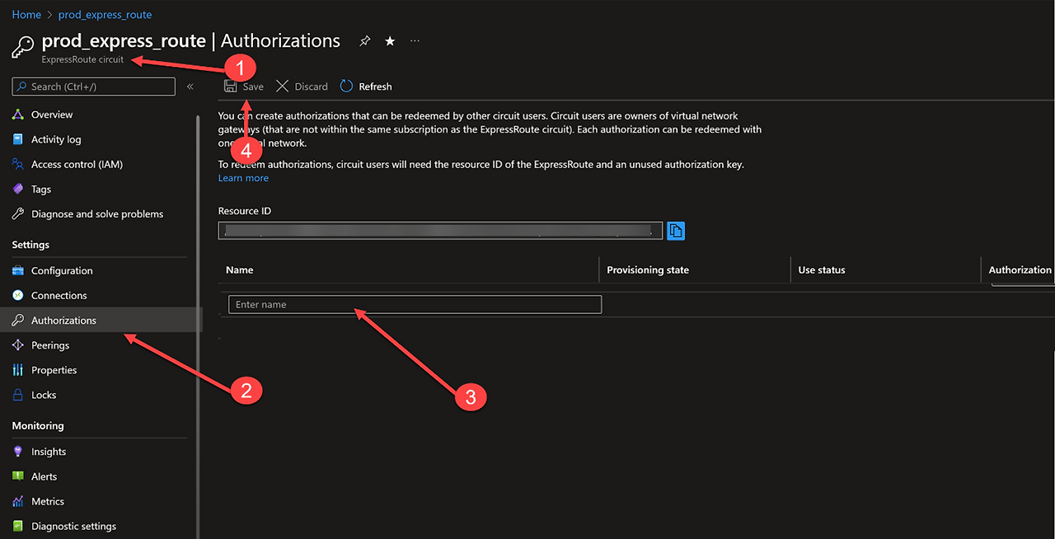Open the Tags menu item

pos(41,189)
